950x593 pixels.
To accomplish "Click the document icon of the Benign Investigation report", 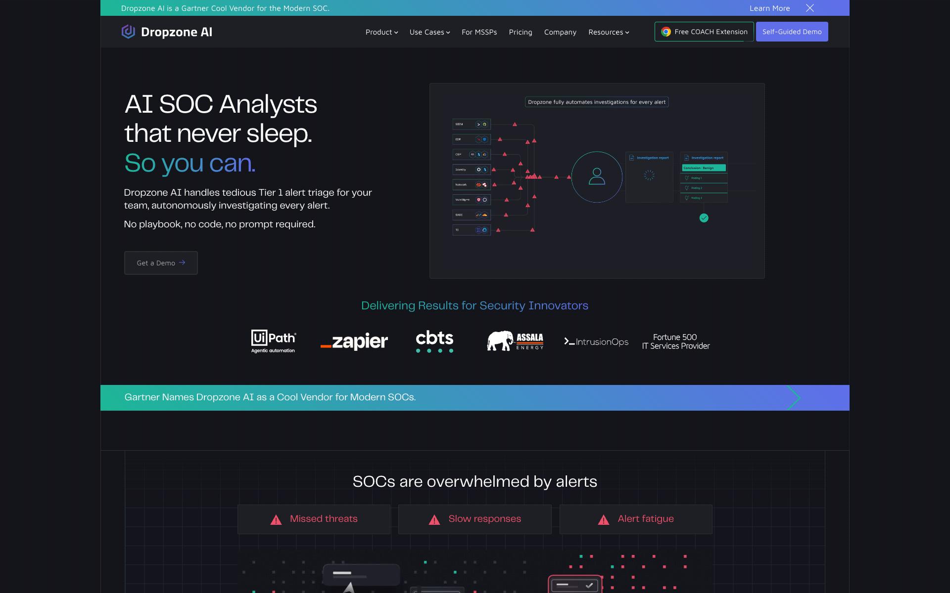I will pos(686,158).
